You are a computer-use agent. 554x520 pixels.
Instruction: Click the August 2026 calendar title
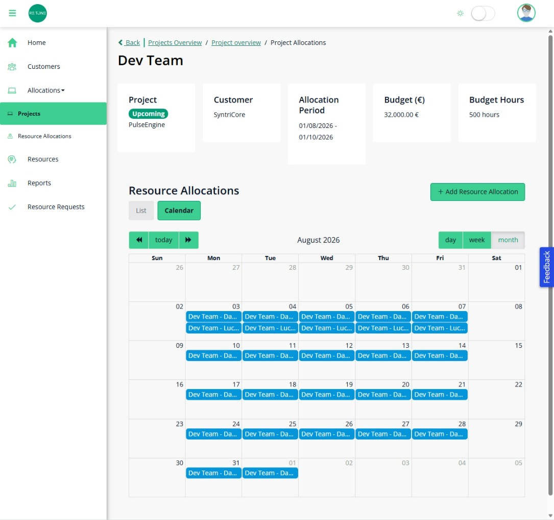(318, 240)
